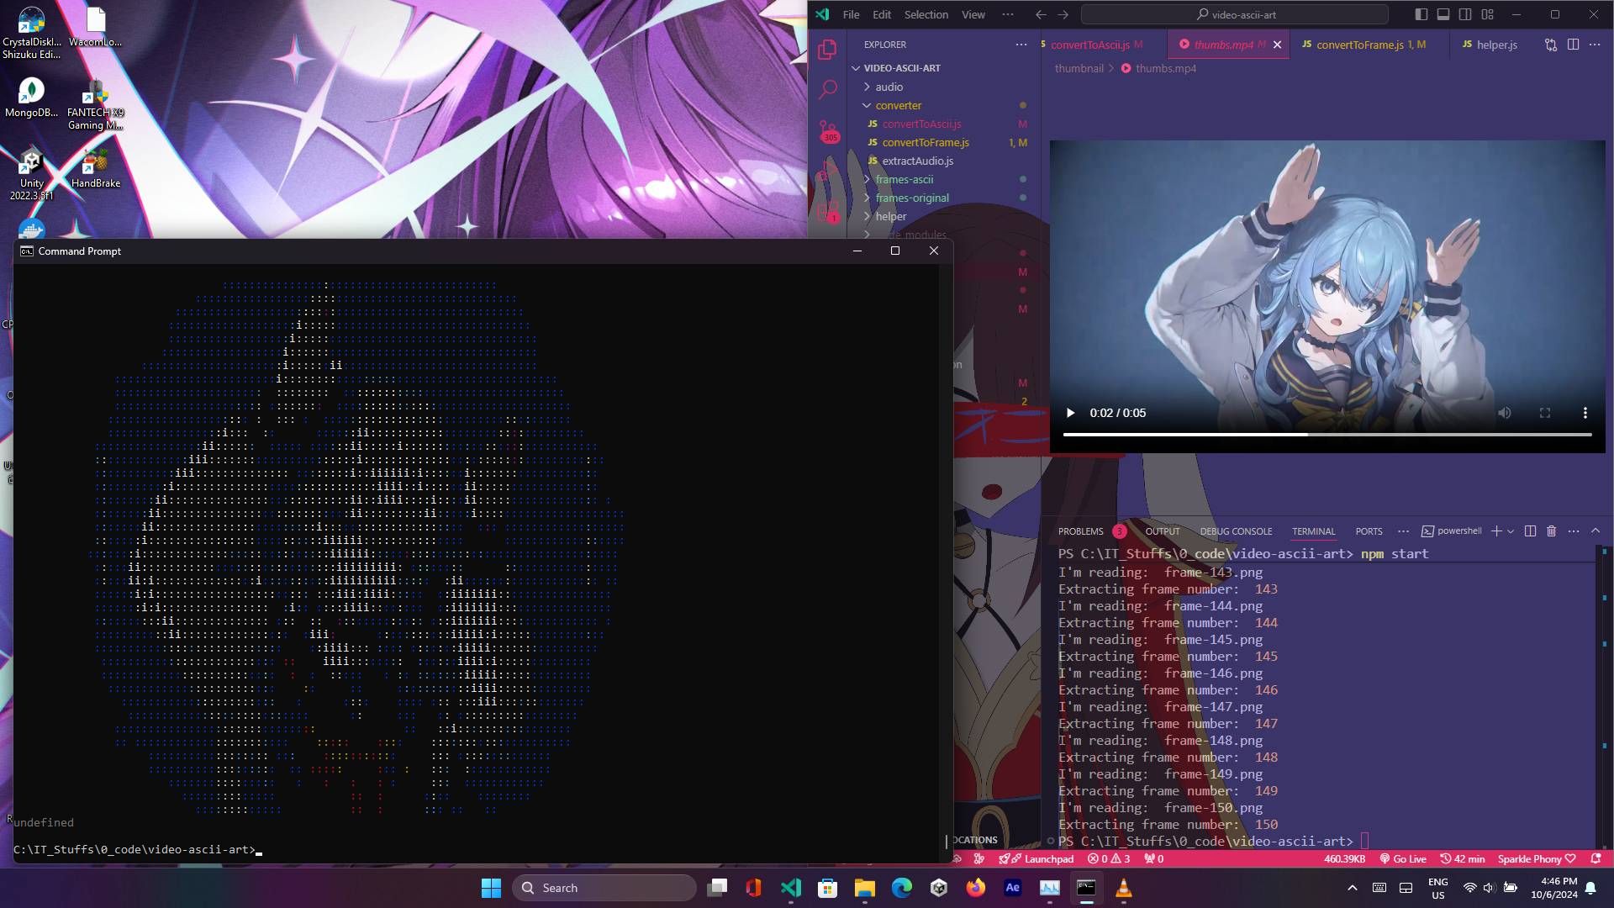
Task: Collapse the converter folder
Action: coord(898,105)
